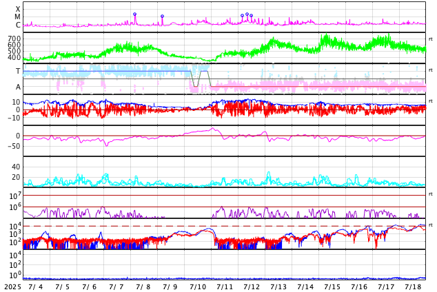Click the 7/14 date label
437x292 pixels.
pyautogui.click(x=305, y=287)
